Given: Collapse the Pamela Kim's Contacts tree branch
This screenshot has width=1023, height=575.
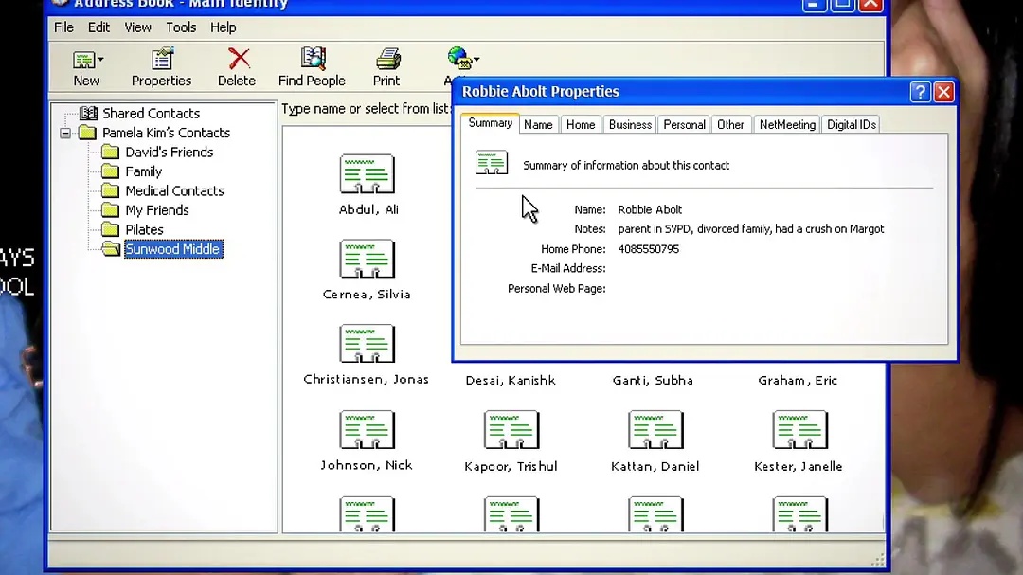Looking at the screenshot, I should [64, 133].
